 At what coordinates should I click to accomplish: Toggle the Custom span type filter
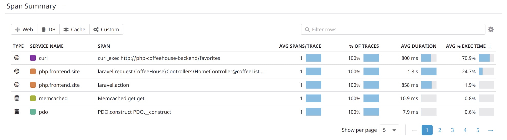tap(106, 29)
